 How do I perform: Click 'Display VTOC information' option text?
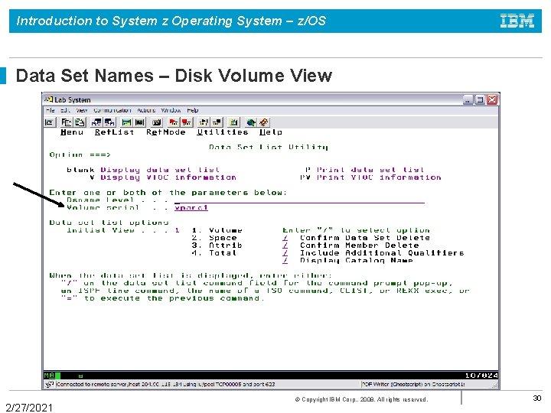pos(168,177)
